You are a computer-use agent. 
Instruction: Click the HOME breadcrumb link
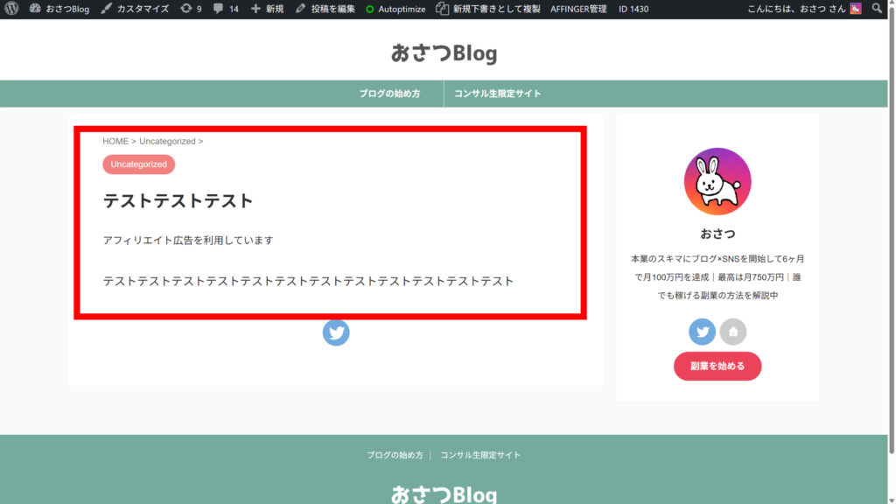[x=115, y=141]
